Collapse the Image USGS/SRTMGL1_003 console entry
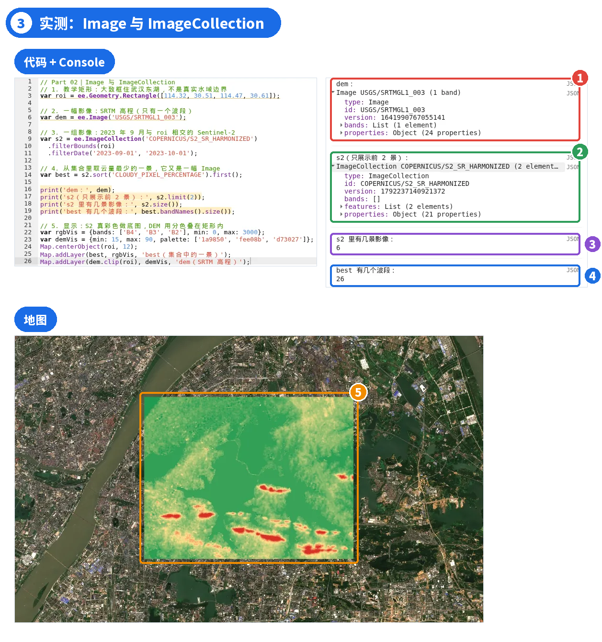 (x=333, y=92)
